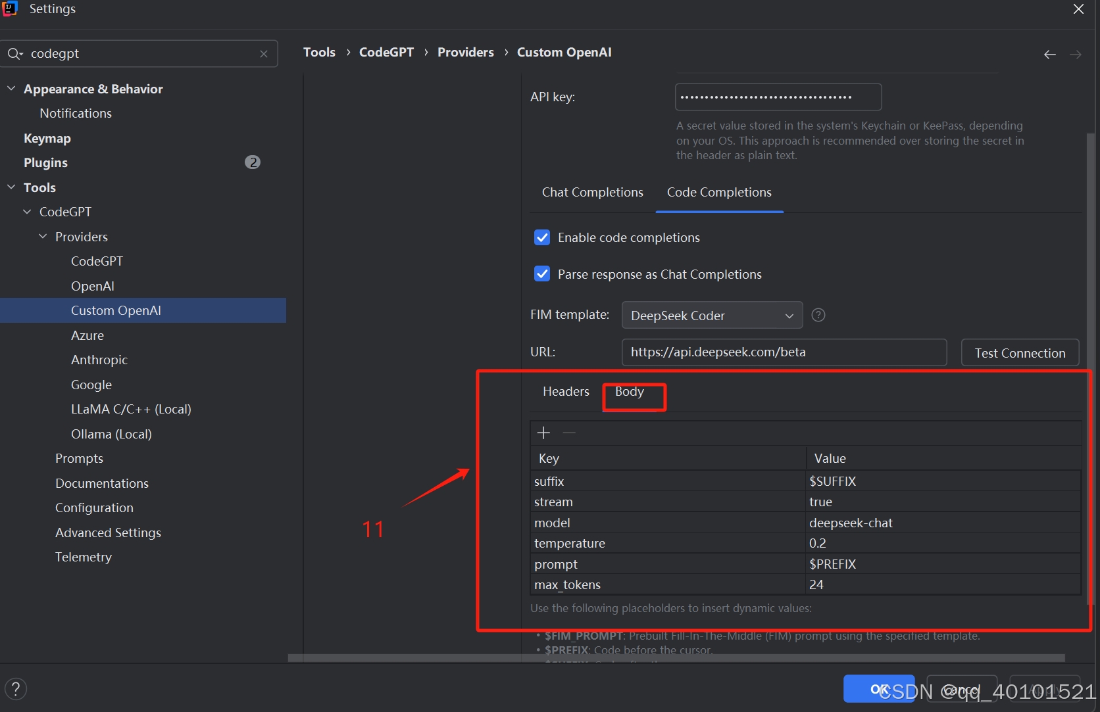Select the $PREFIX value cell
1100x712 pixels.
[943, 564]
